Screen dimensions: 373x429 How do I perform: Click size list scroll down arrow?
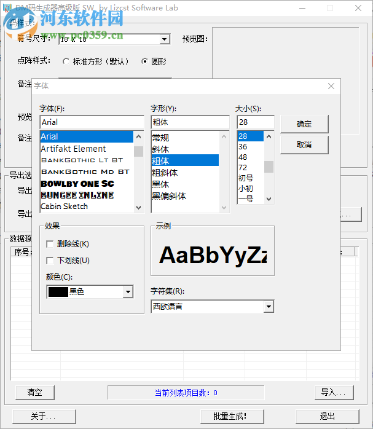[x=269, y=199]
